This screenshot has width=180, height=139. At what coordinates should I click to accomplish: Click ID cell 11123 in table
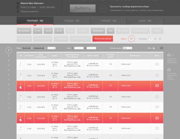click(29, 65)
